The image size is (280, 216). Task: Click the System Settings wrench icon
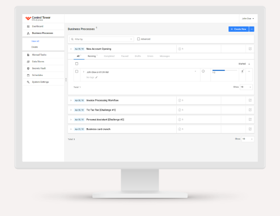28,82
